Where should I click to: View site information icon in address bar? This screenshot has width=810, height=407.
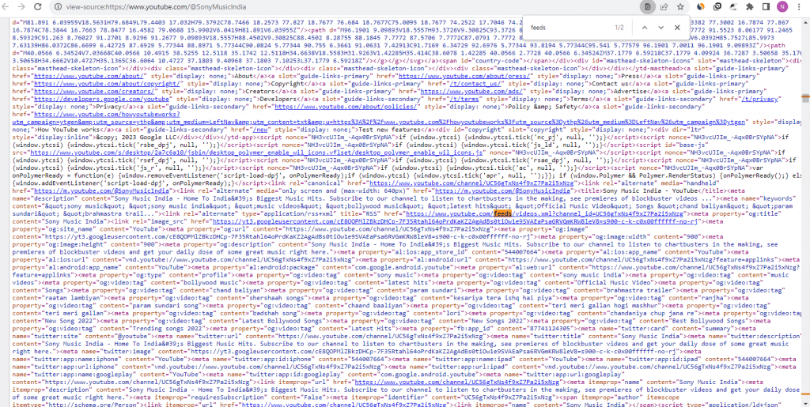(x=58, y=7)
